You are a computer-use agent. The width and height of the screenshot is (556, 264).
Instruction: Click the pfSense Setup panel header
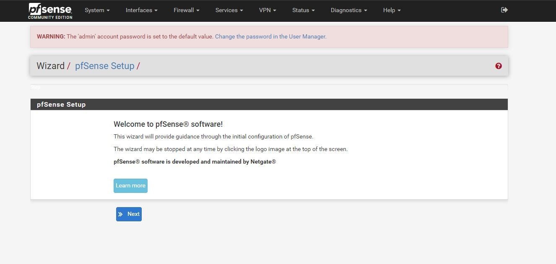(x=269, y=105)
